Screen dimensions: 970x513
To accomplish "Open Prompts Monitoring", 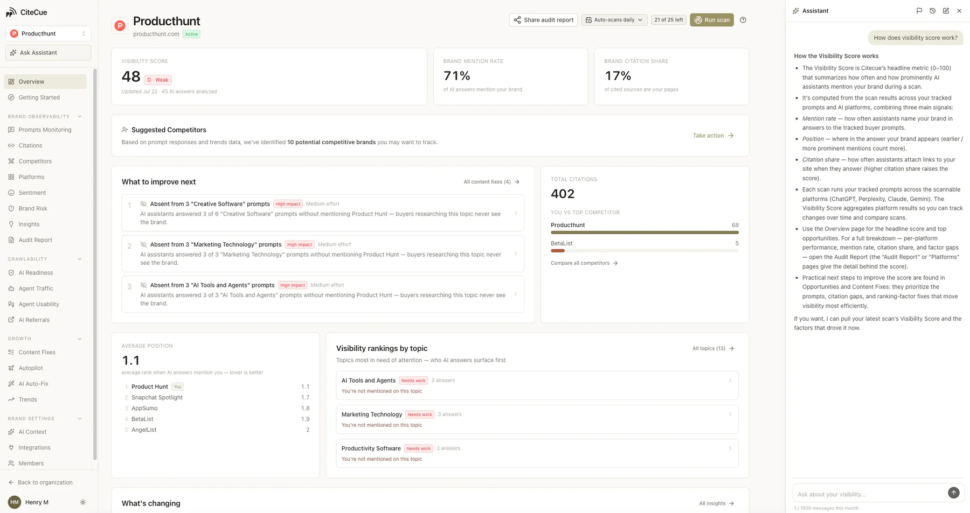I will pyautogui.click(x=45, y=130).
